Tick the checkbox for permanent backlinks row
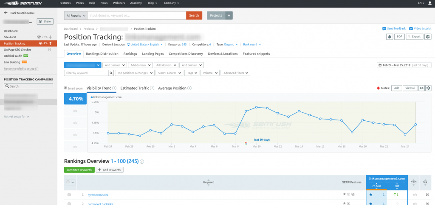435x205 pixels. click(69, 204)
